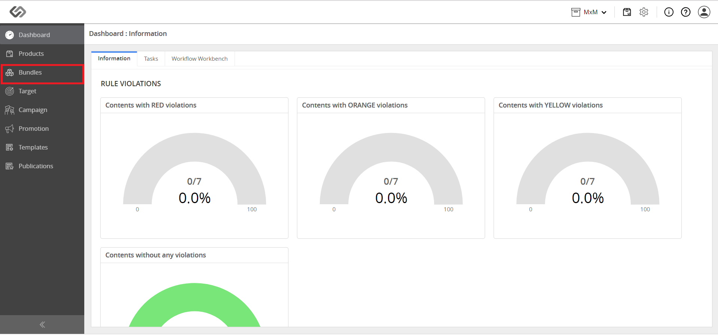Open the Publications icon in the sidebar
The width and height of the screenshot is (718, 335).
point(10,166)
